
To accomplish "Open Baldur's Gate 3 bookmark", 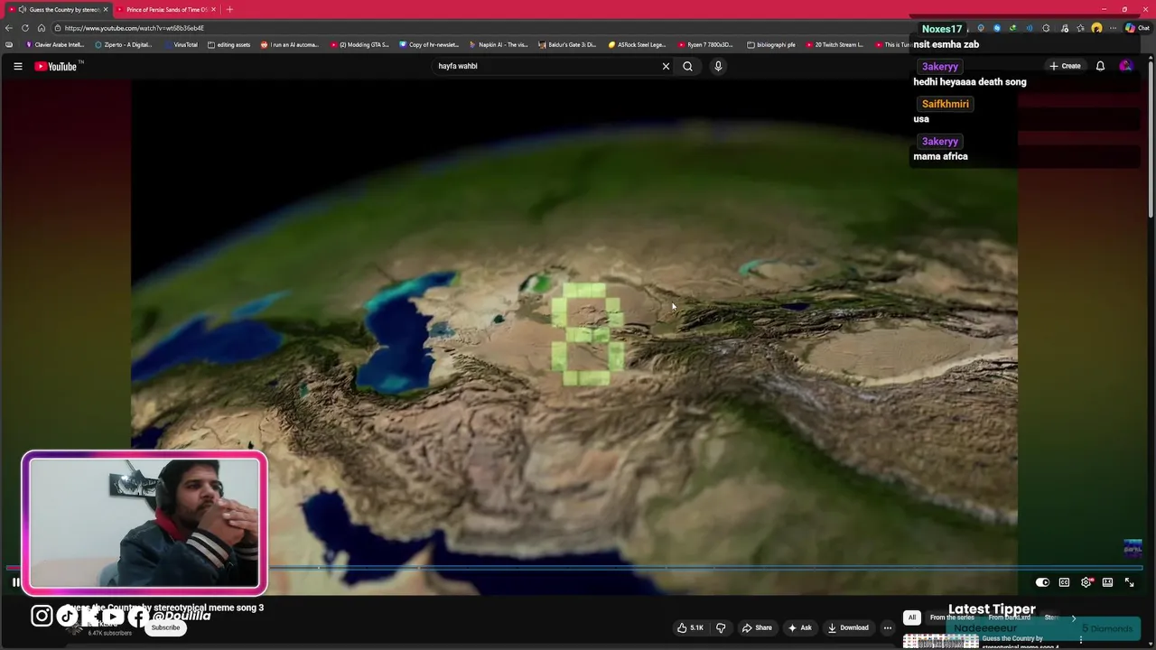I will 567,44.
